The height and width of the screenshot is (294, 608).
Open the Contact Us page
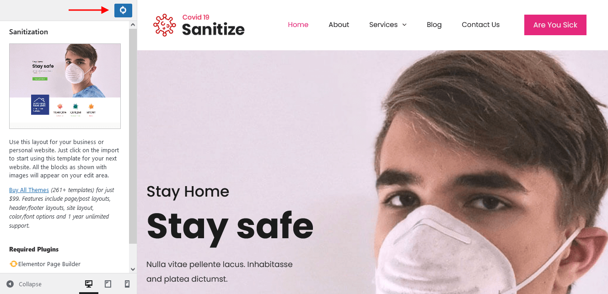(x=481, y=25)
